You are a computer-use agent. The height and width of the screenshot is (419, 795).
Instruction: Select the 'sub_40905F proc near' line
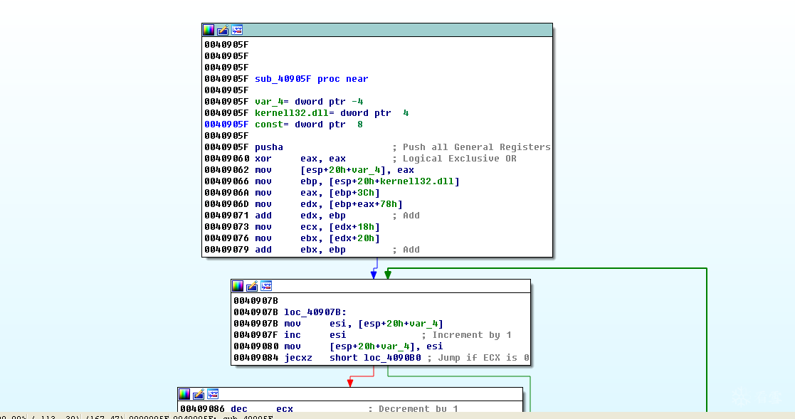pos(311,78)
